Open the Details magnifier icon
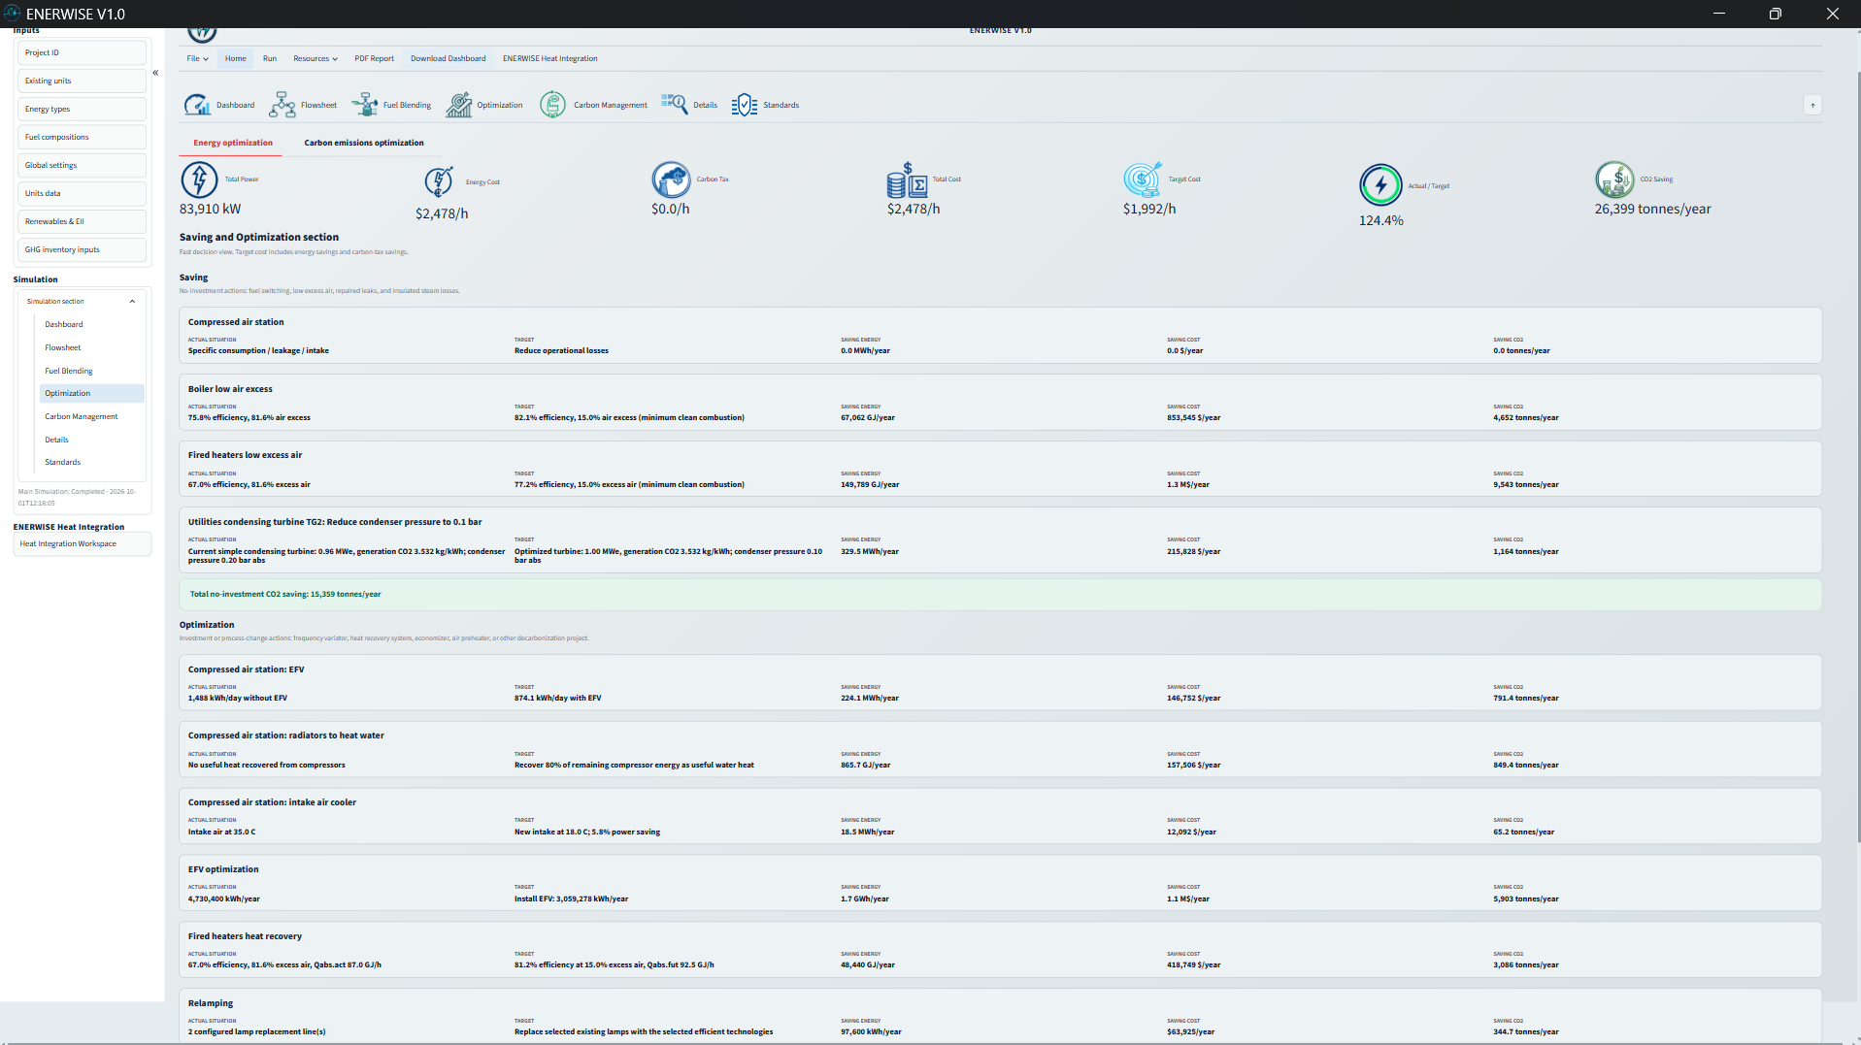The width and height of the screenshot is (1861, 1045). 674,104
